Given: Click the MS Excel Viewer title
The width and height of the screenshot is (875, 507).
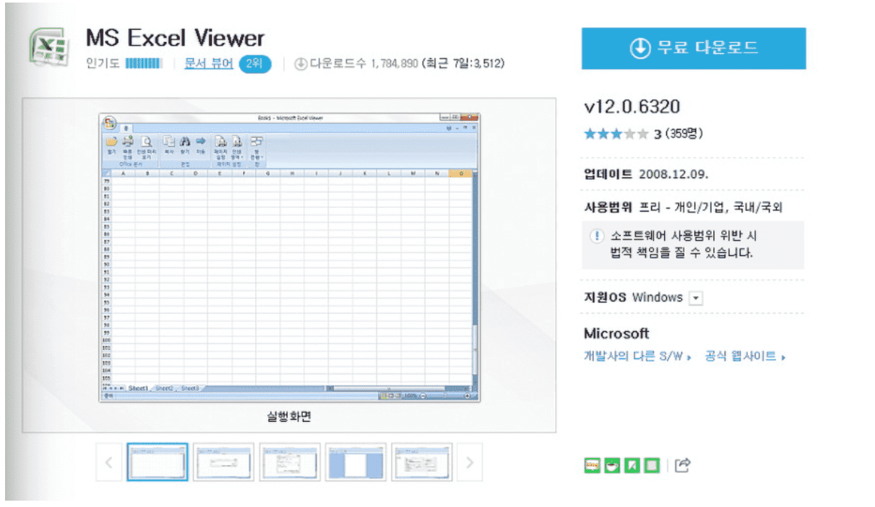Looking at the screenshot, I should (x=175, y=38).
